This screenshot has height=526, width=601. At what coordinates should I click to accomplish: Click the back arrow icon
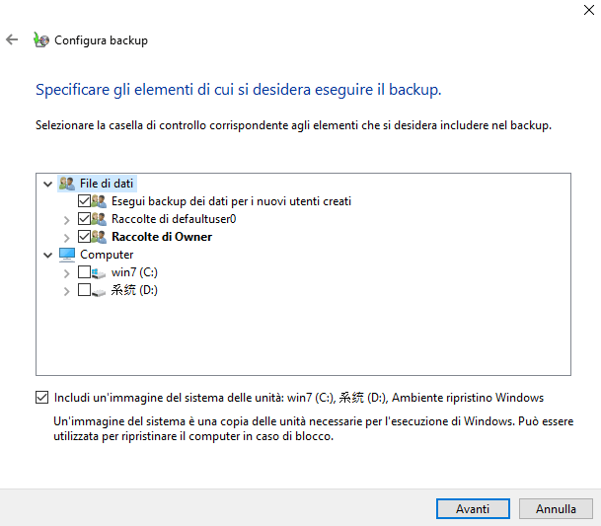pyautogui.click(x=12, y=40)
